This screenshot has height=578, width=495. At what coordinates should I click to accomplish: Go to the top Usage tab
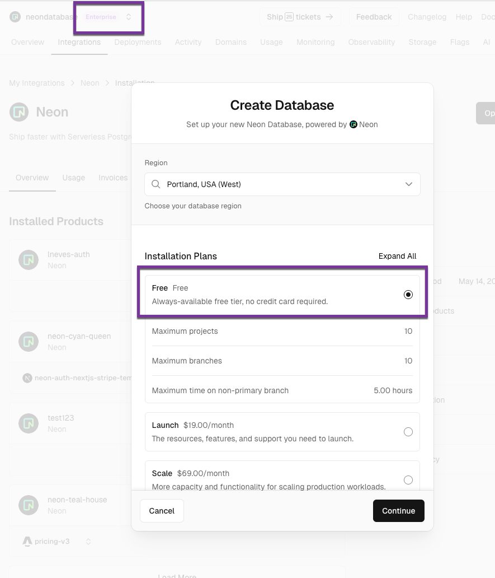(271, 42)
